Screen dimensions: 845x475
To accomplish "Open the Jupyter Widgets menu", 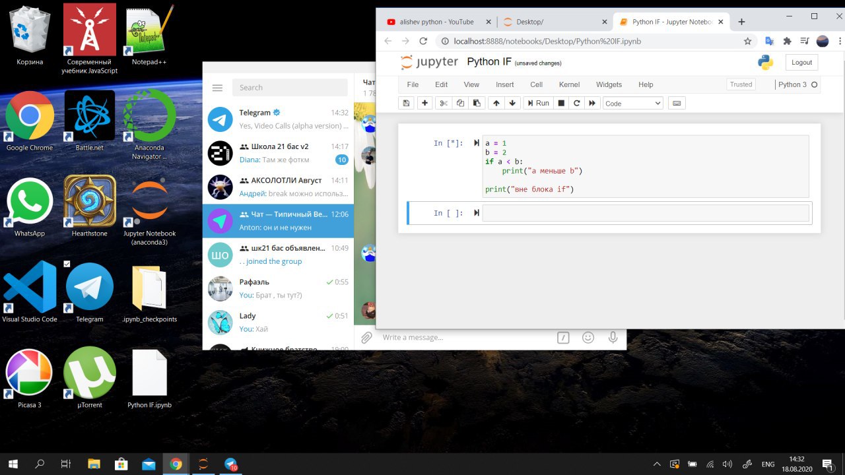I will tap(609, 84).
